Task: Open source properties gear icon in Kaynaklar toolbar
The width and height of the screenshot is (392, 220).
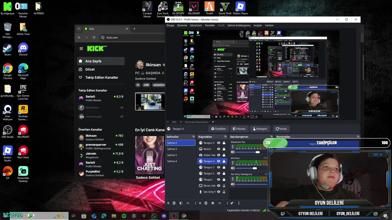Action: [213, 203]
